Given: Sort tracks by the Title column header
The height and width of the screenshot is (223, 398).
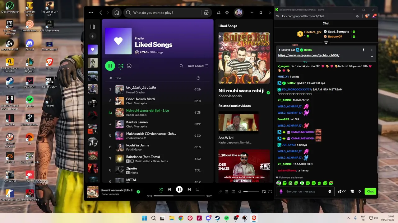Looking at the screenshot, I should pyautogui.click(x=118, y=78).
